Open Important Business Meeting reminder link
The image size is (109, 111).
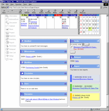pos(83,79)
